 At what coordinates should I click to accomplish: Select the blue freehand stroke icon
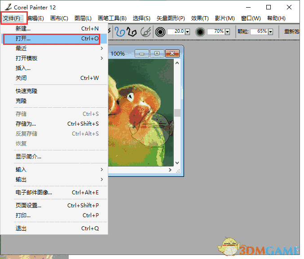click(119, 31)
